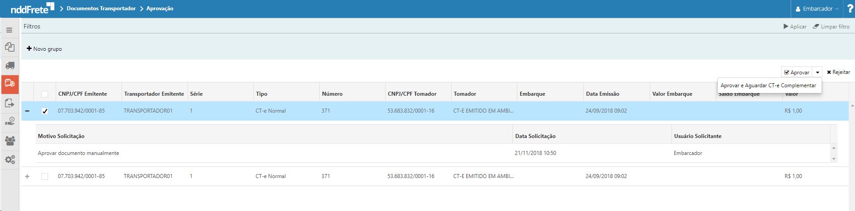Click the Aplicar filter button
This screenshot has width=855, height=211.
tap(795, 27)
